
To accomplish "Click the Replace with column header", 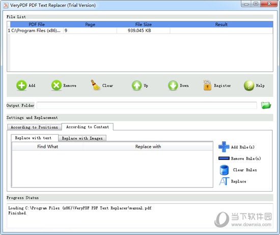I will 148,147.
